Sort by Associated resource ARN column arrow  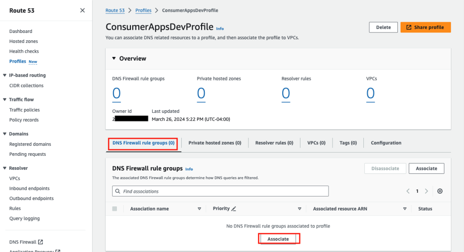(405, 209)
